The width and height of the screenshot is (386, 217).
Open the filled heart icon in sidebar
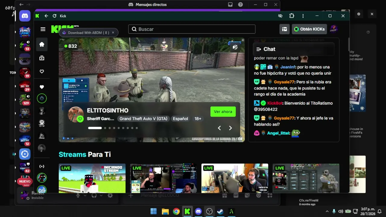pos(42,87)
